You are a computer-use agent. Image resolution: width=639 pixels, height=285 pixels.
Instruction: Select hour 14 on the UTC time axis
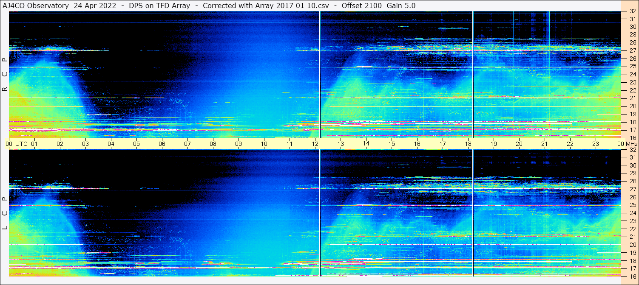click(366, 144)
